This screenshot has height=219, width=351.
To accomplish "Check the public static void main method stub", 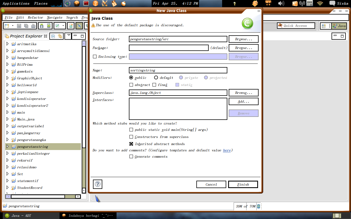I will [131, 129].
